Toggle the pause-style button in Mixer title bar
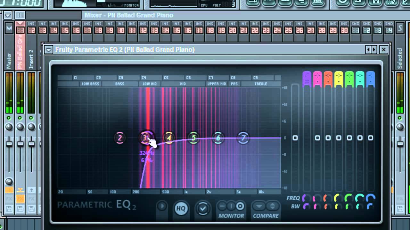This screenshot has height=230, width=410. [x=20, y=15]
